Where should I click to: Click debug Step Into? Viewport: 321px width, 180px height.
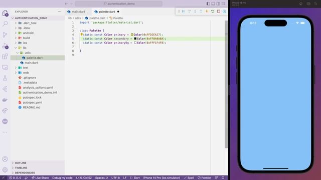195,11
